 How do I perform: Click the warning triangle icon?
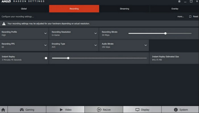pos(4,24)
